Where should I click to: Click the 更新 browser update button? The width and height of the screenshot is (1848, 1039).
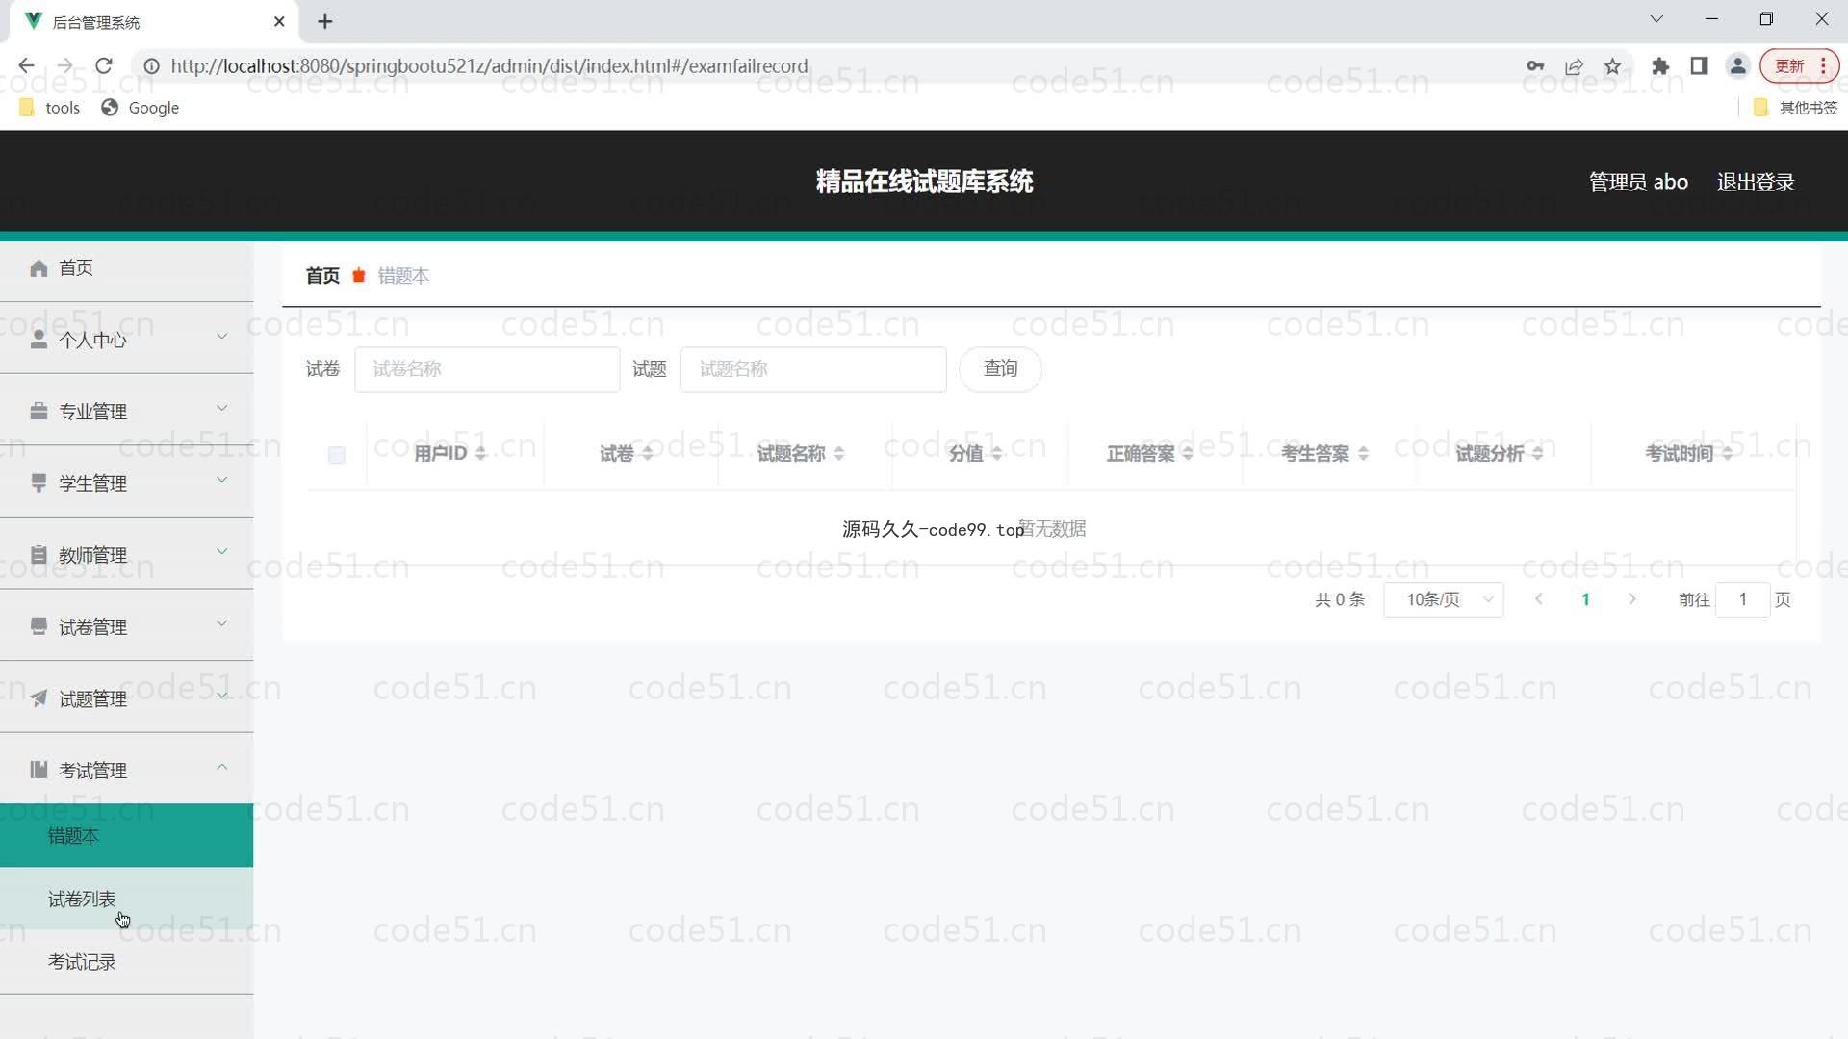[1799, 65]
